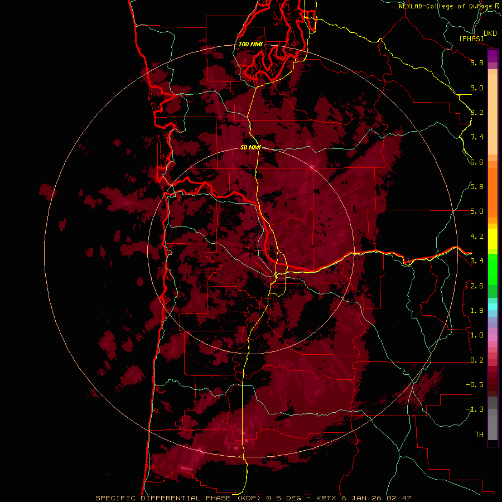Click the DuPage logo icon in the corner
Image resolution: width=502 pixels, height=502 pixels.
tap(497, 6)
